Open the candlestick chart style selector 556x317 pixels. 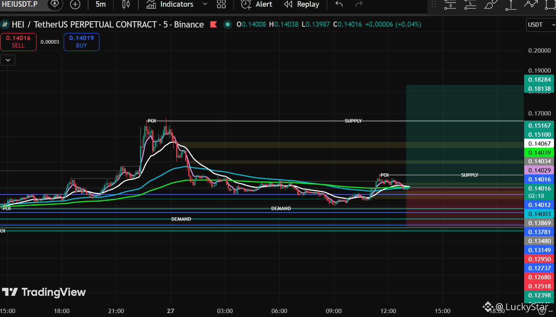coord(125,4)
